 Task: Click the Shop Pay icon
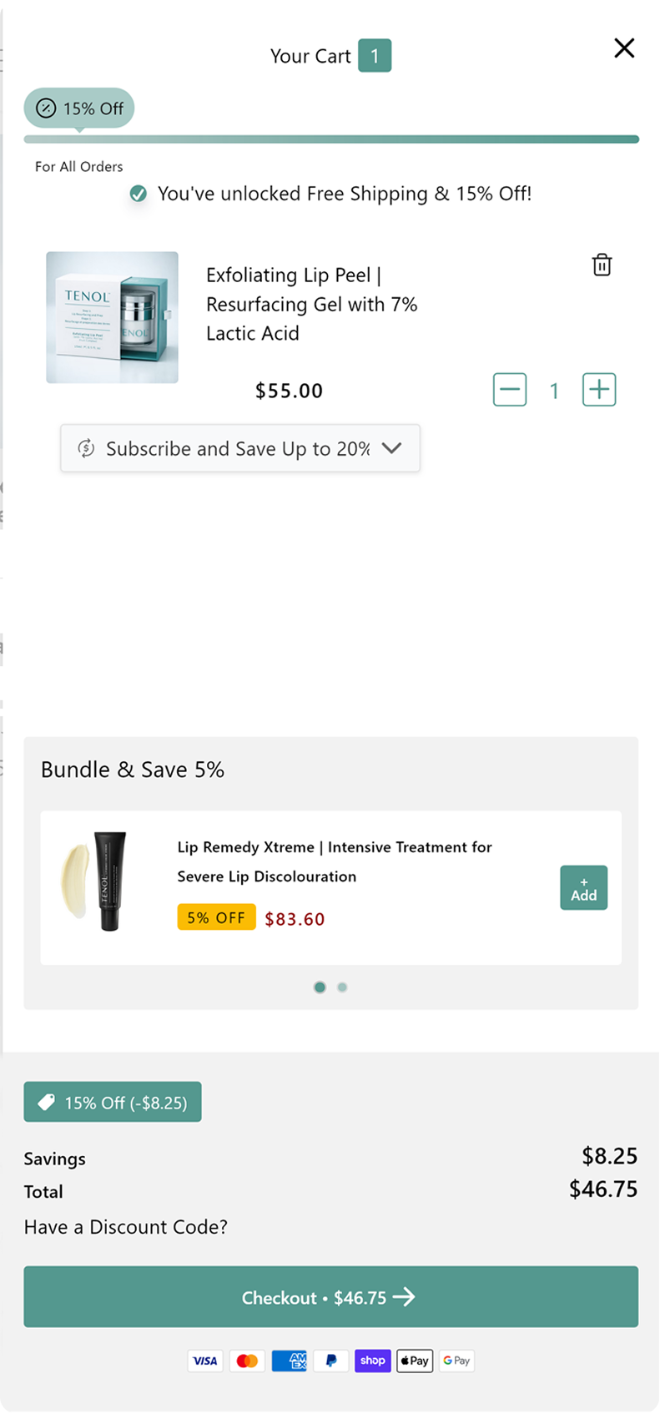tap(373, 1361)
